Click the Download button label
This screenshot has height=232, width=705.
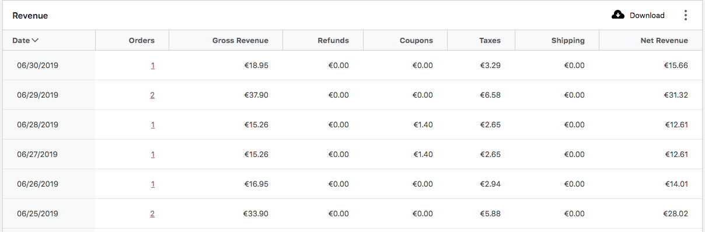click(x=647, y=16)
